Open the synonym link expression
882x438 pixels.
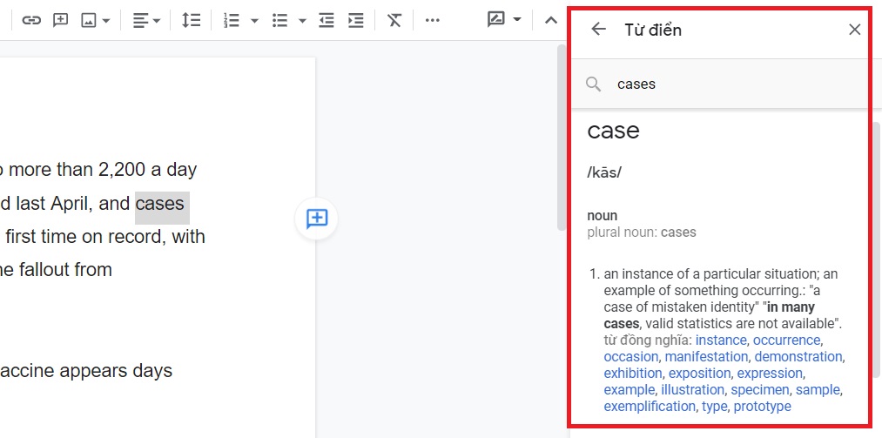(x=770, y=373)
